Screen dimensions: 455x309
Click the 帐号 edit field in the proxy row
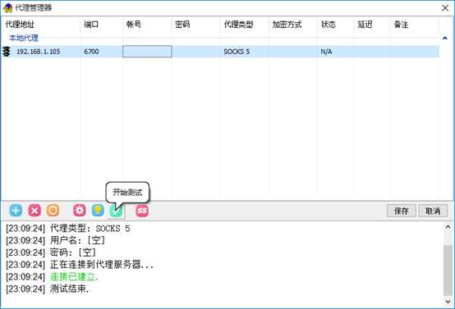pos(147,52)
